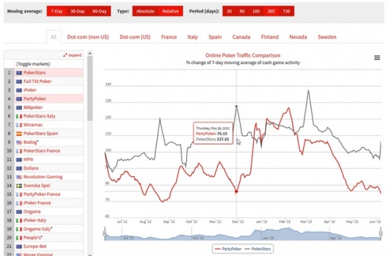The image size is (389, 256).
Task: Toggle the PartyPoker legend entry
Action: [228, 249]
